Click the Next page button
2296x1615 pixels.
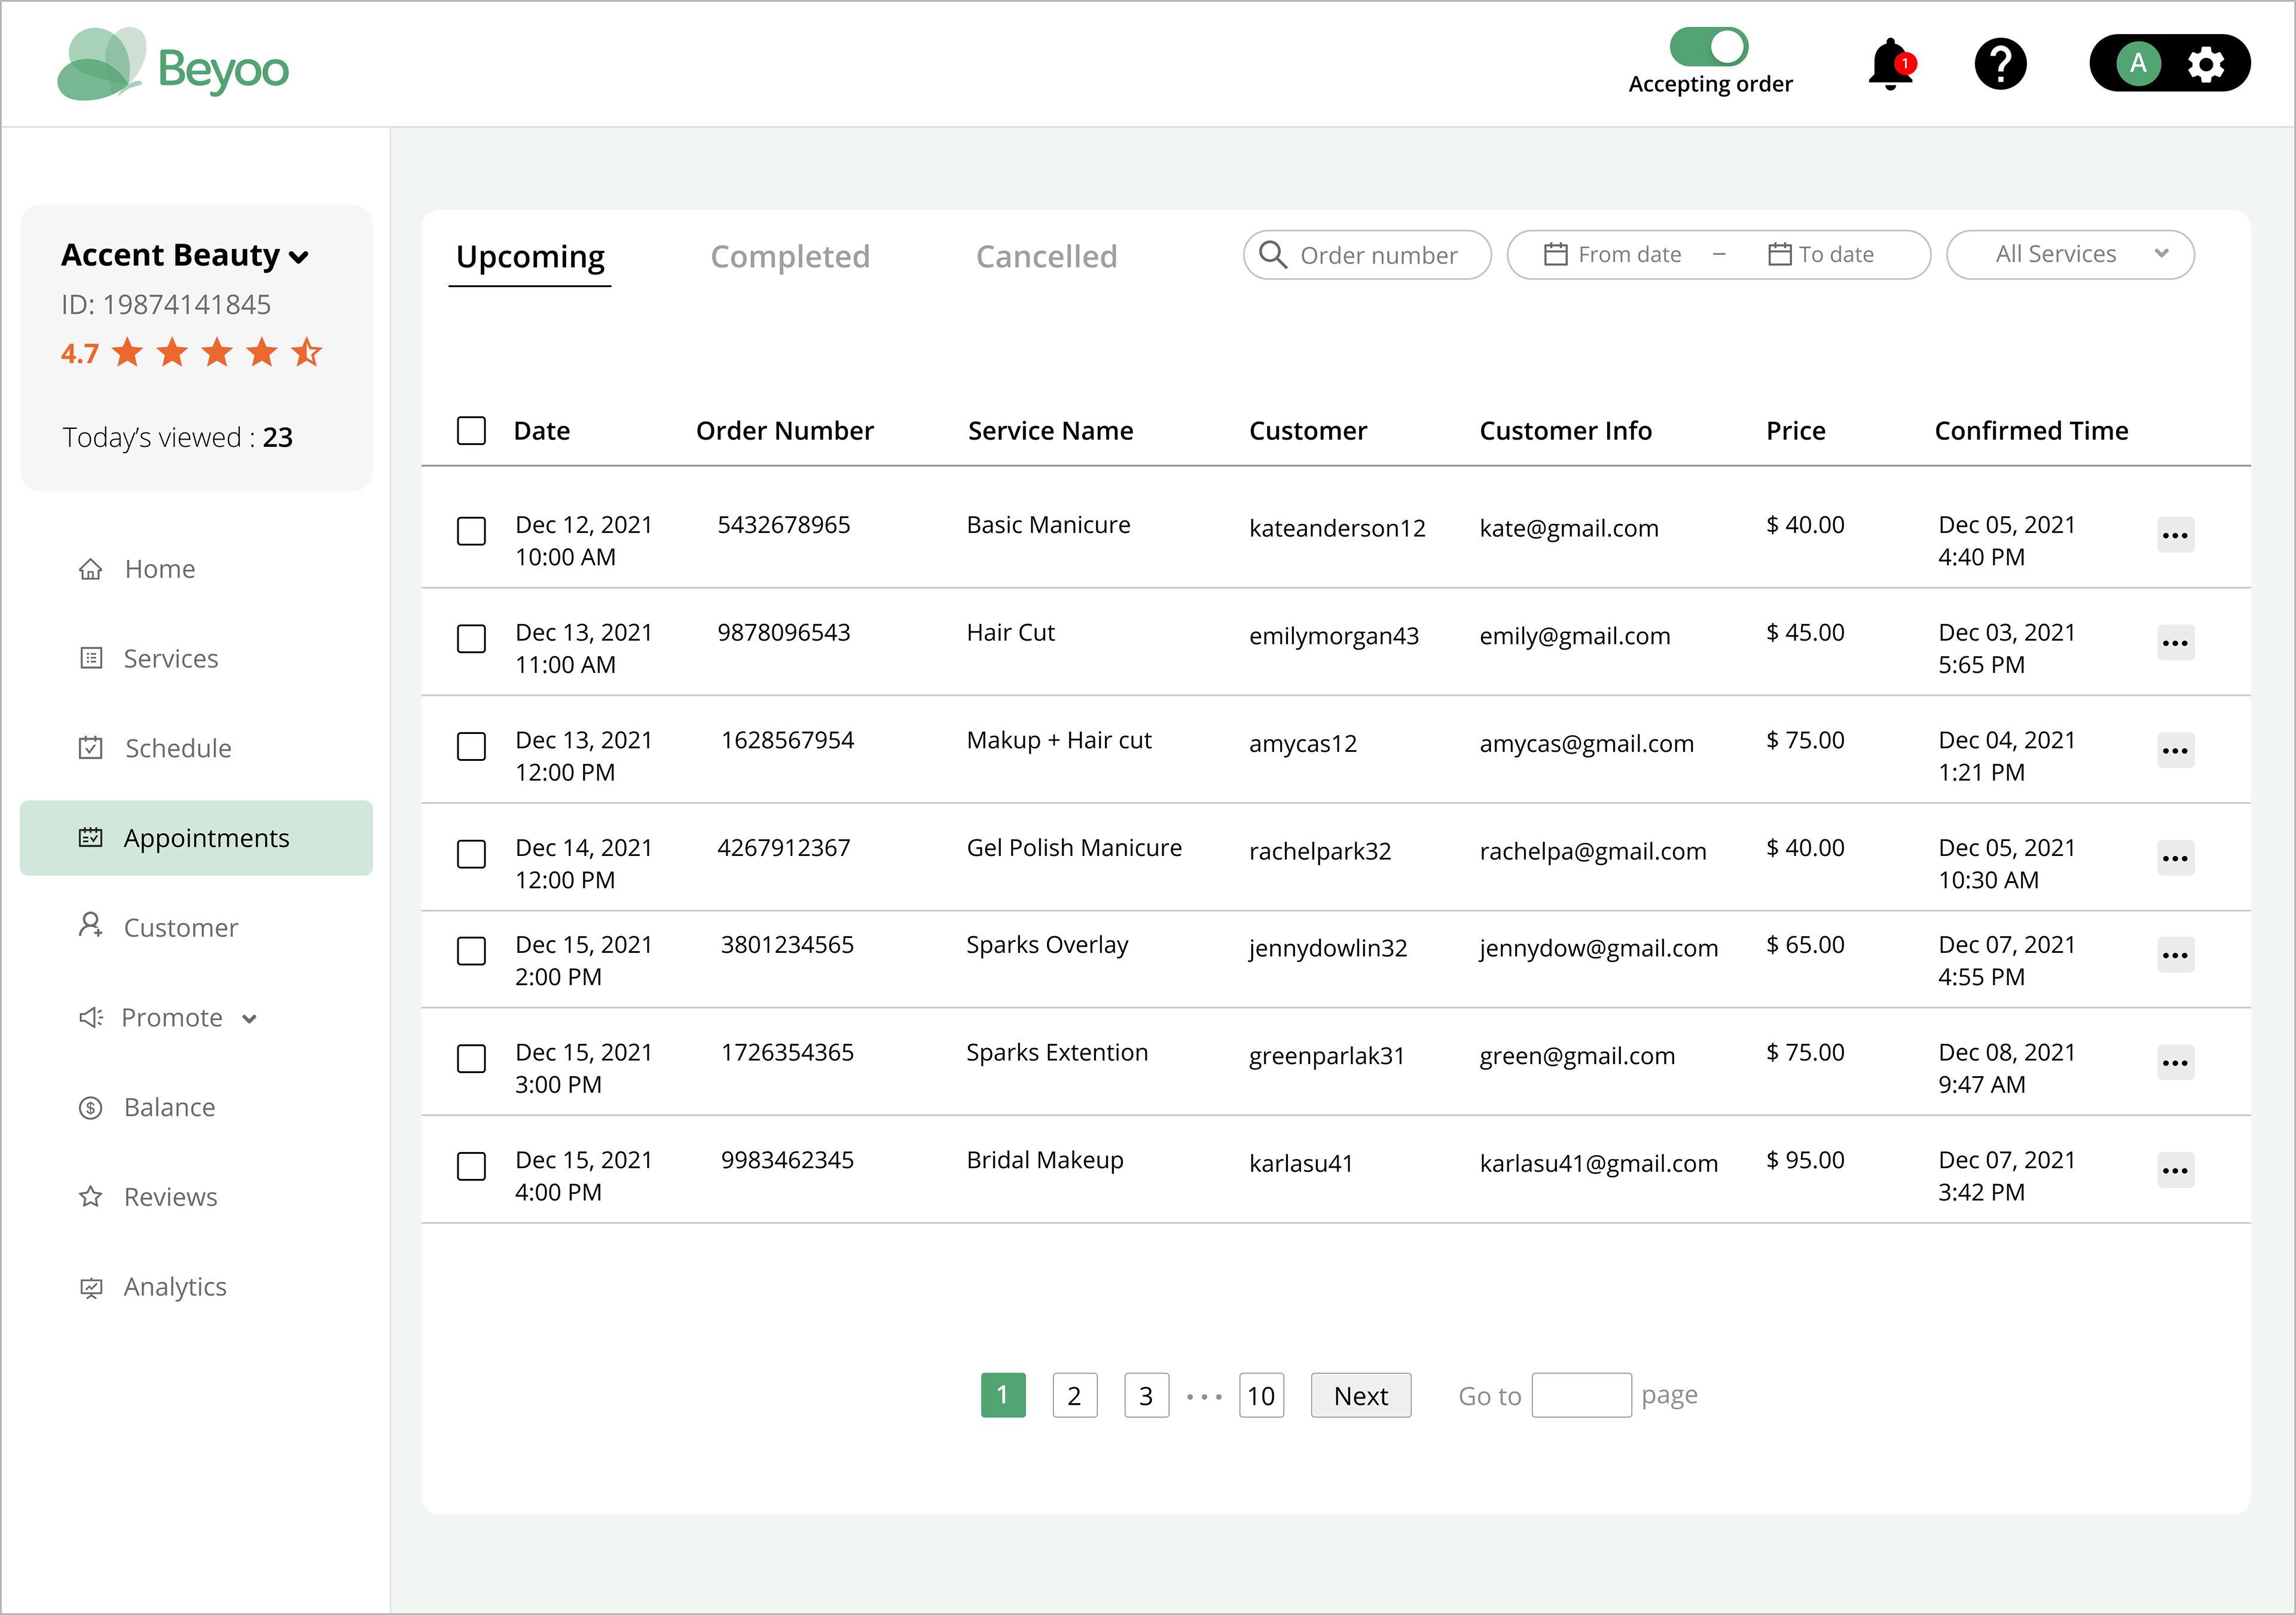click(1361, 1396)
